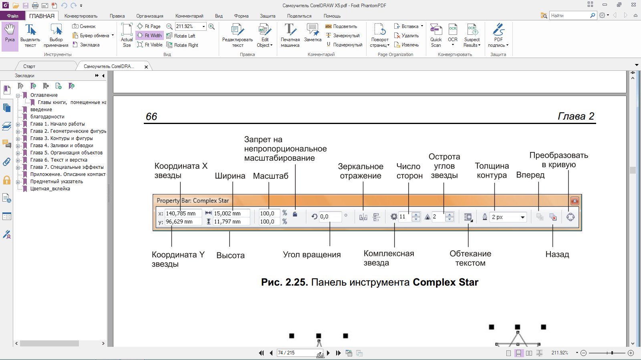The image size is (641, 360).
Task: Switch to the Организация ribbon tab
Action: tap(149, 16)
